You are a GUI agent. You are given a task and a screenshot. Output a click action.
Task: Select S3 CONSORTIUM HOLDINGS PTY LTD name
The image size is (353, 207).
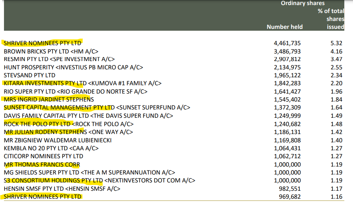tap(54, 181)
